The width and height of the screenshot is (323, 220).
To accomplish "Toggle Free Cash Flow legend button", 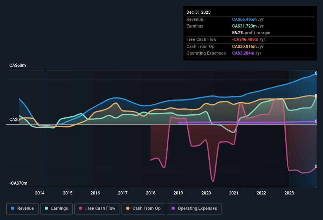I will tap(97, 209).
